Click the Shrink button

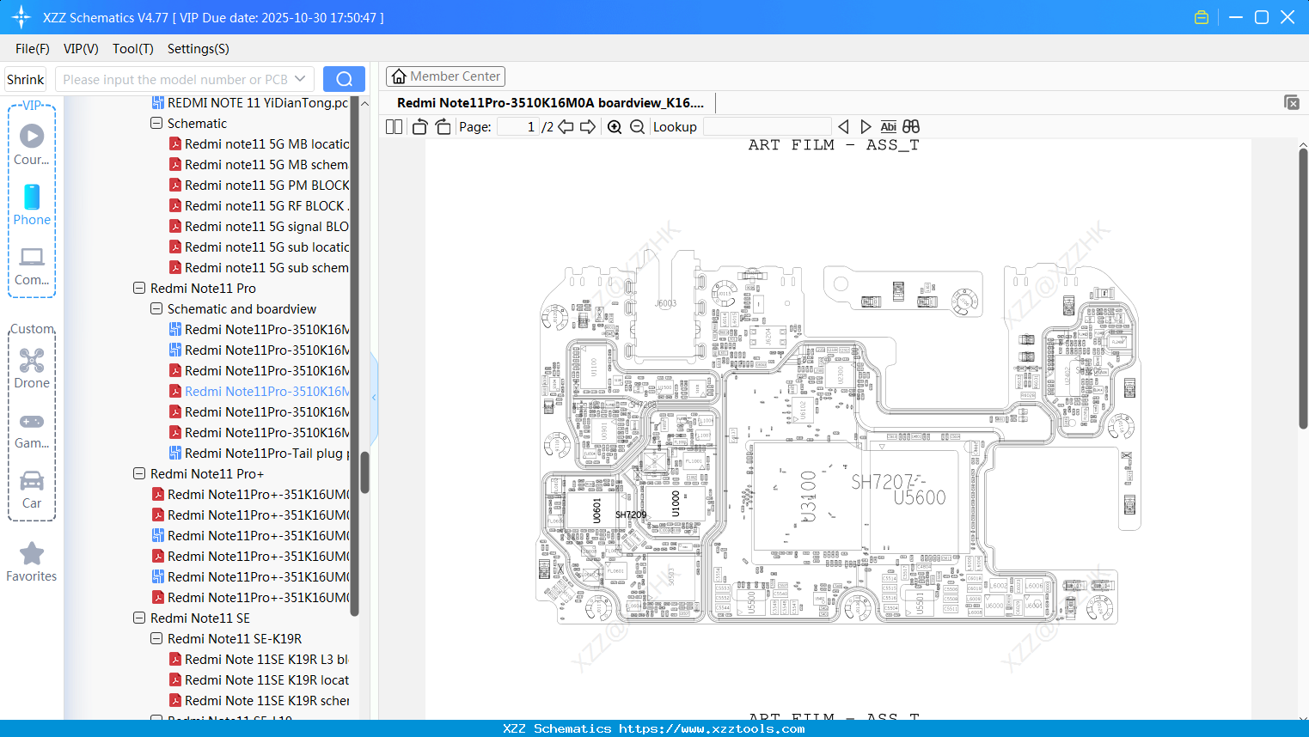25,78
